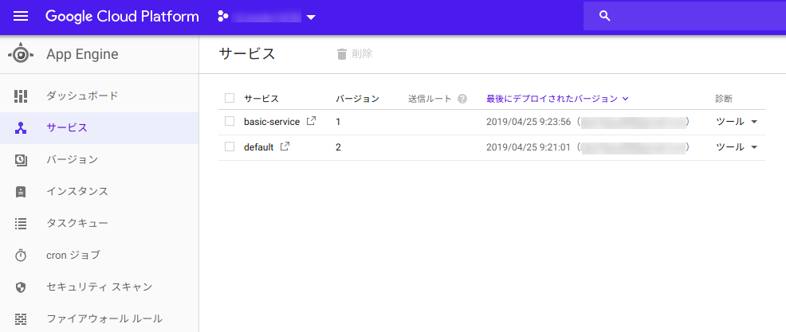Open インスタンス in the sidebar
Image resolution: width=786 pixels, height=332 pixels.
(77, 191)
